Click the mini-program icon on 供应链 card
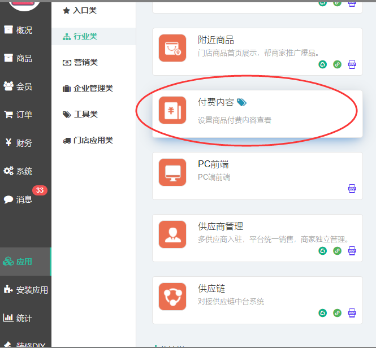Screen dimensions: 376x348 point(322,313)
